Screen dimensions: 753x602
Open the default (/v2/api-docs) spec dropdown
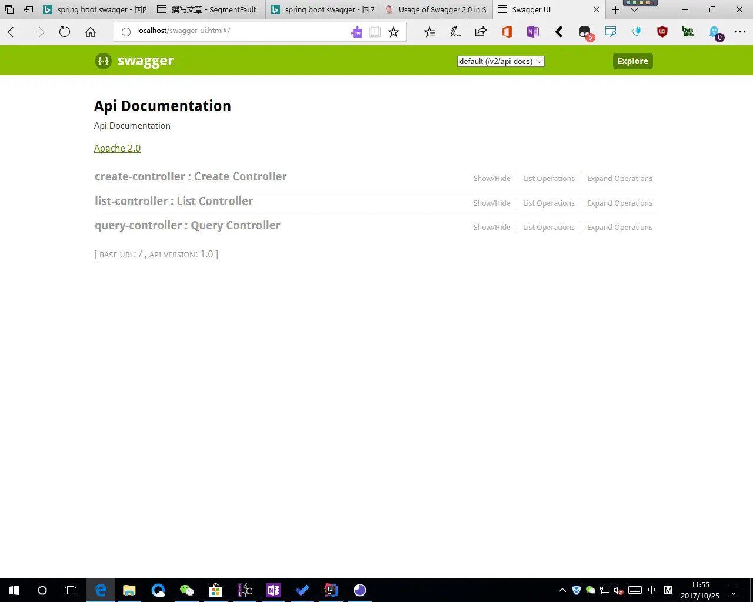(501, 61)
